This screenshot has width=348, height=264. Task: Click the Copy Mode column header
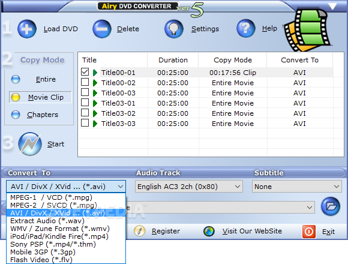point(233,60)
